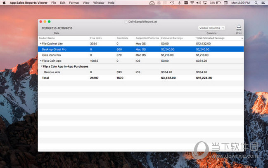The height and width of the screenshot is (168, 268).
Task: Click the total free units 21297
Action: point(94,78)
